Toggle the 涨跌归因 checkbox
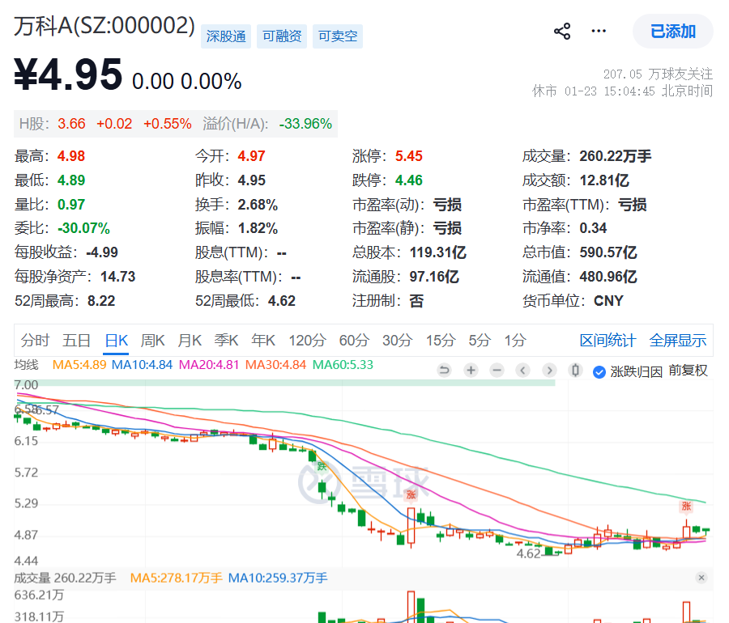729x623 pixels. [x=599, y=372]
